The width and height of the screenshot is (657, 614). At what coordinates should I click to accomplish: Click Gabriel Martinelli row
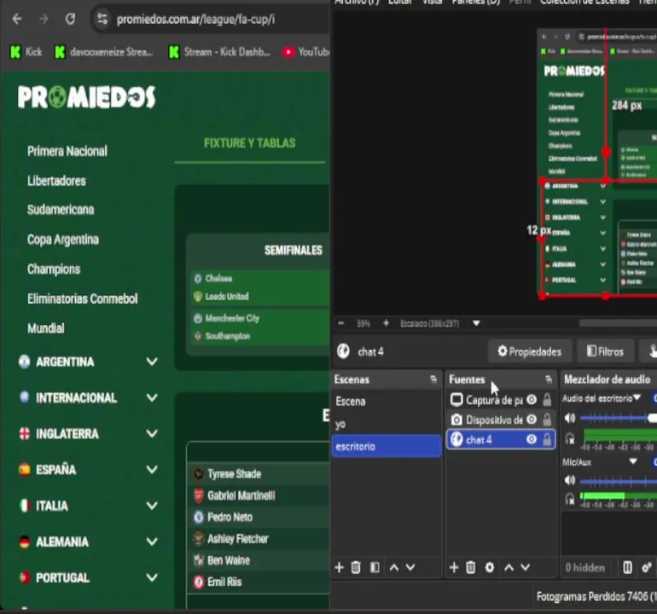(x=259, y=495)
